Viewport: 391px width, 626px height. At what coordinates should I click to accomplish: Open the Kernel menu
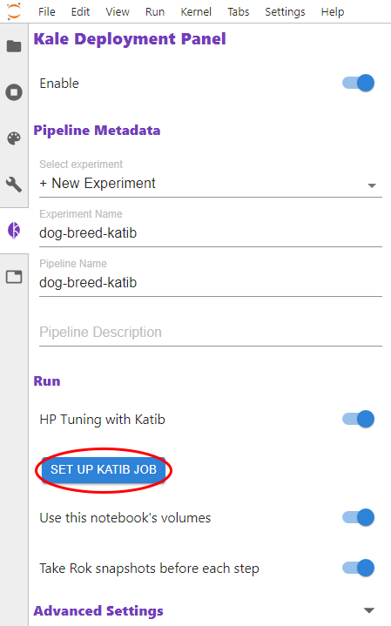tap(196, 12)
